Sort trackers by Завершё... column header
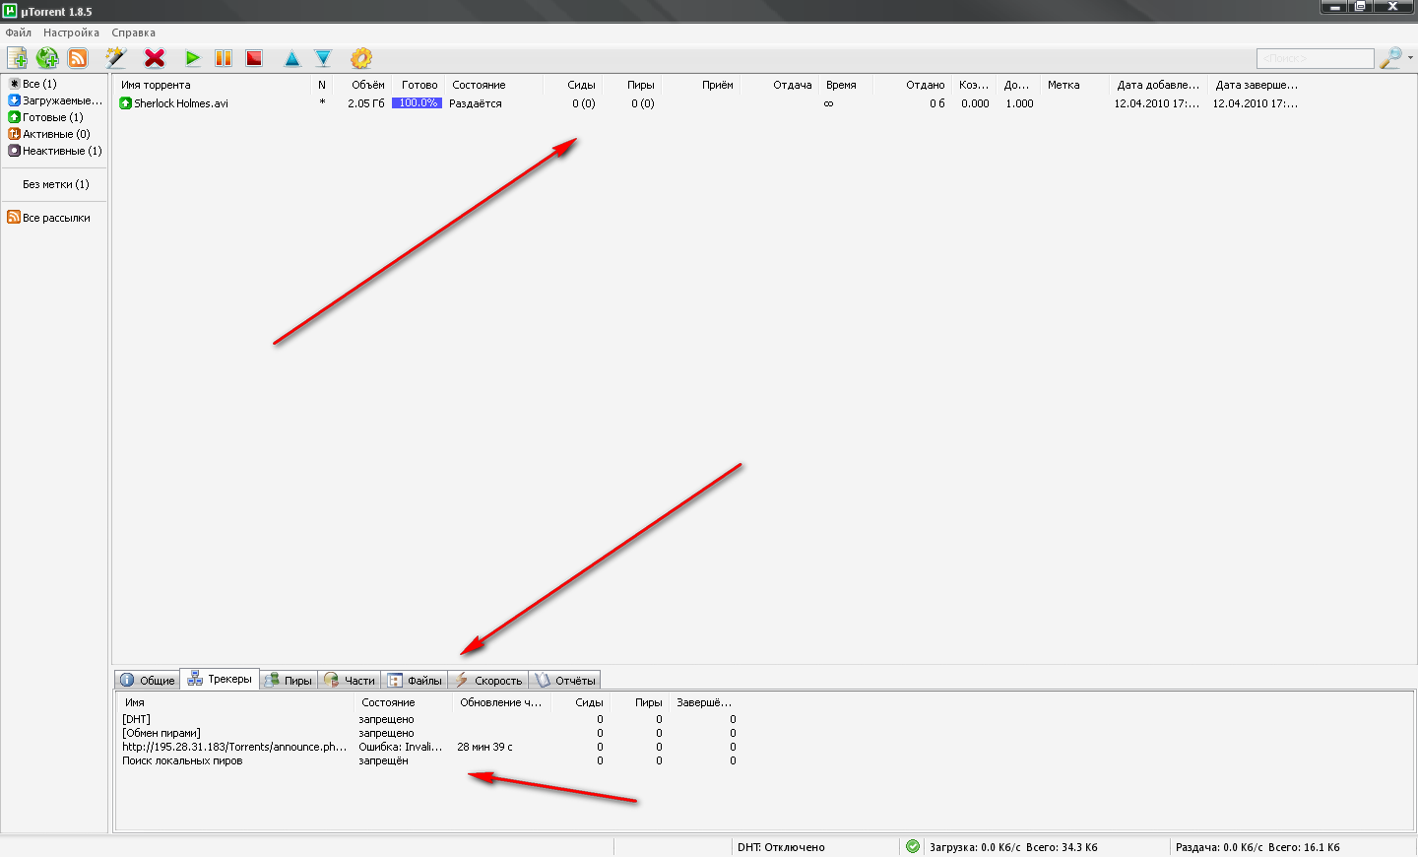The height and width of the screenshot is (857, 1418). point(704,702)
